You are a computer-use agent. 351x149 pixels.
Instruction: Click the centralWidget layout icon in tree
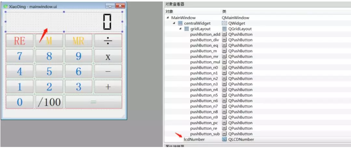point(180,23)
